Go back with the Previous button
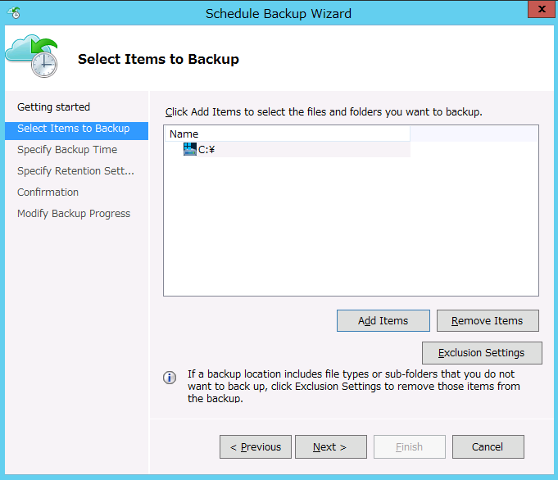This screenshot has height=480, width=558. tap(256, 446)
